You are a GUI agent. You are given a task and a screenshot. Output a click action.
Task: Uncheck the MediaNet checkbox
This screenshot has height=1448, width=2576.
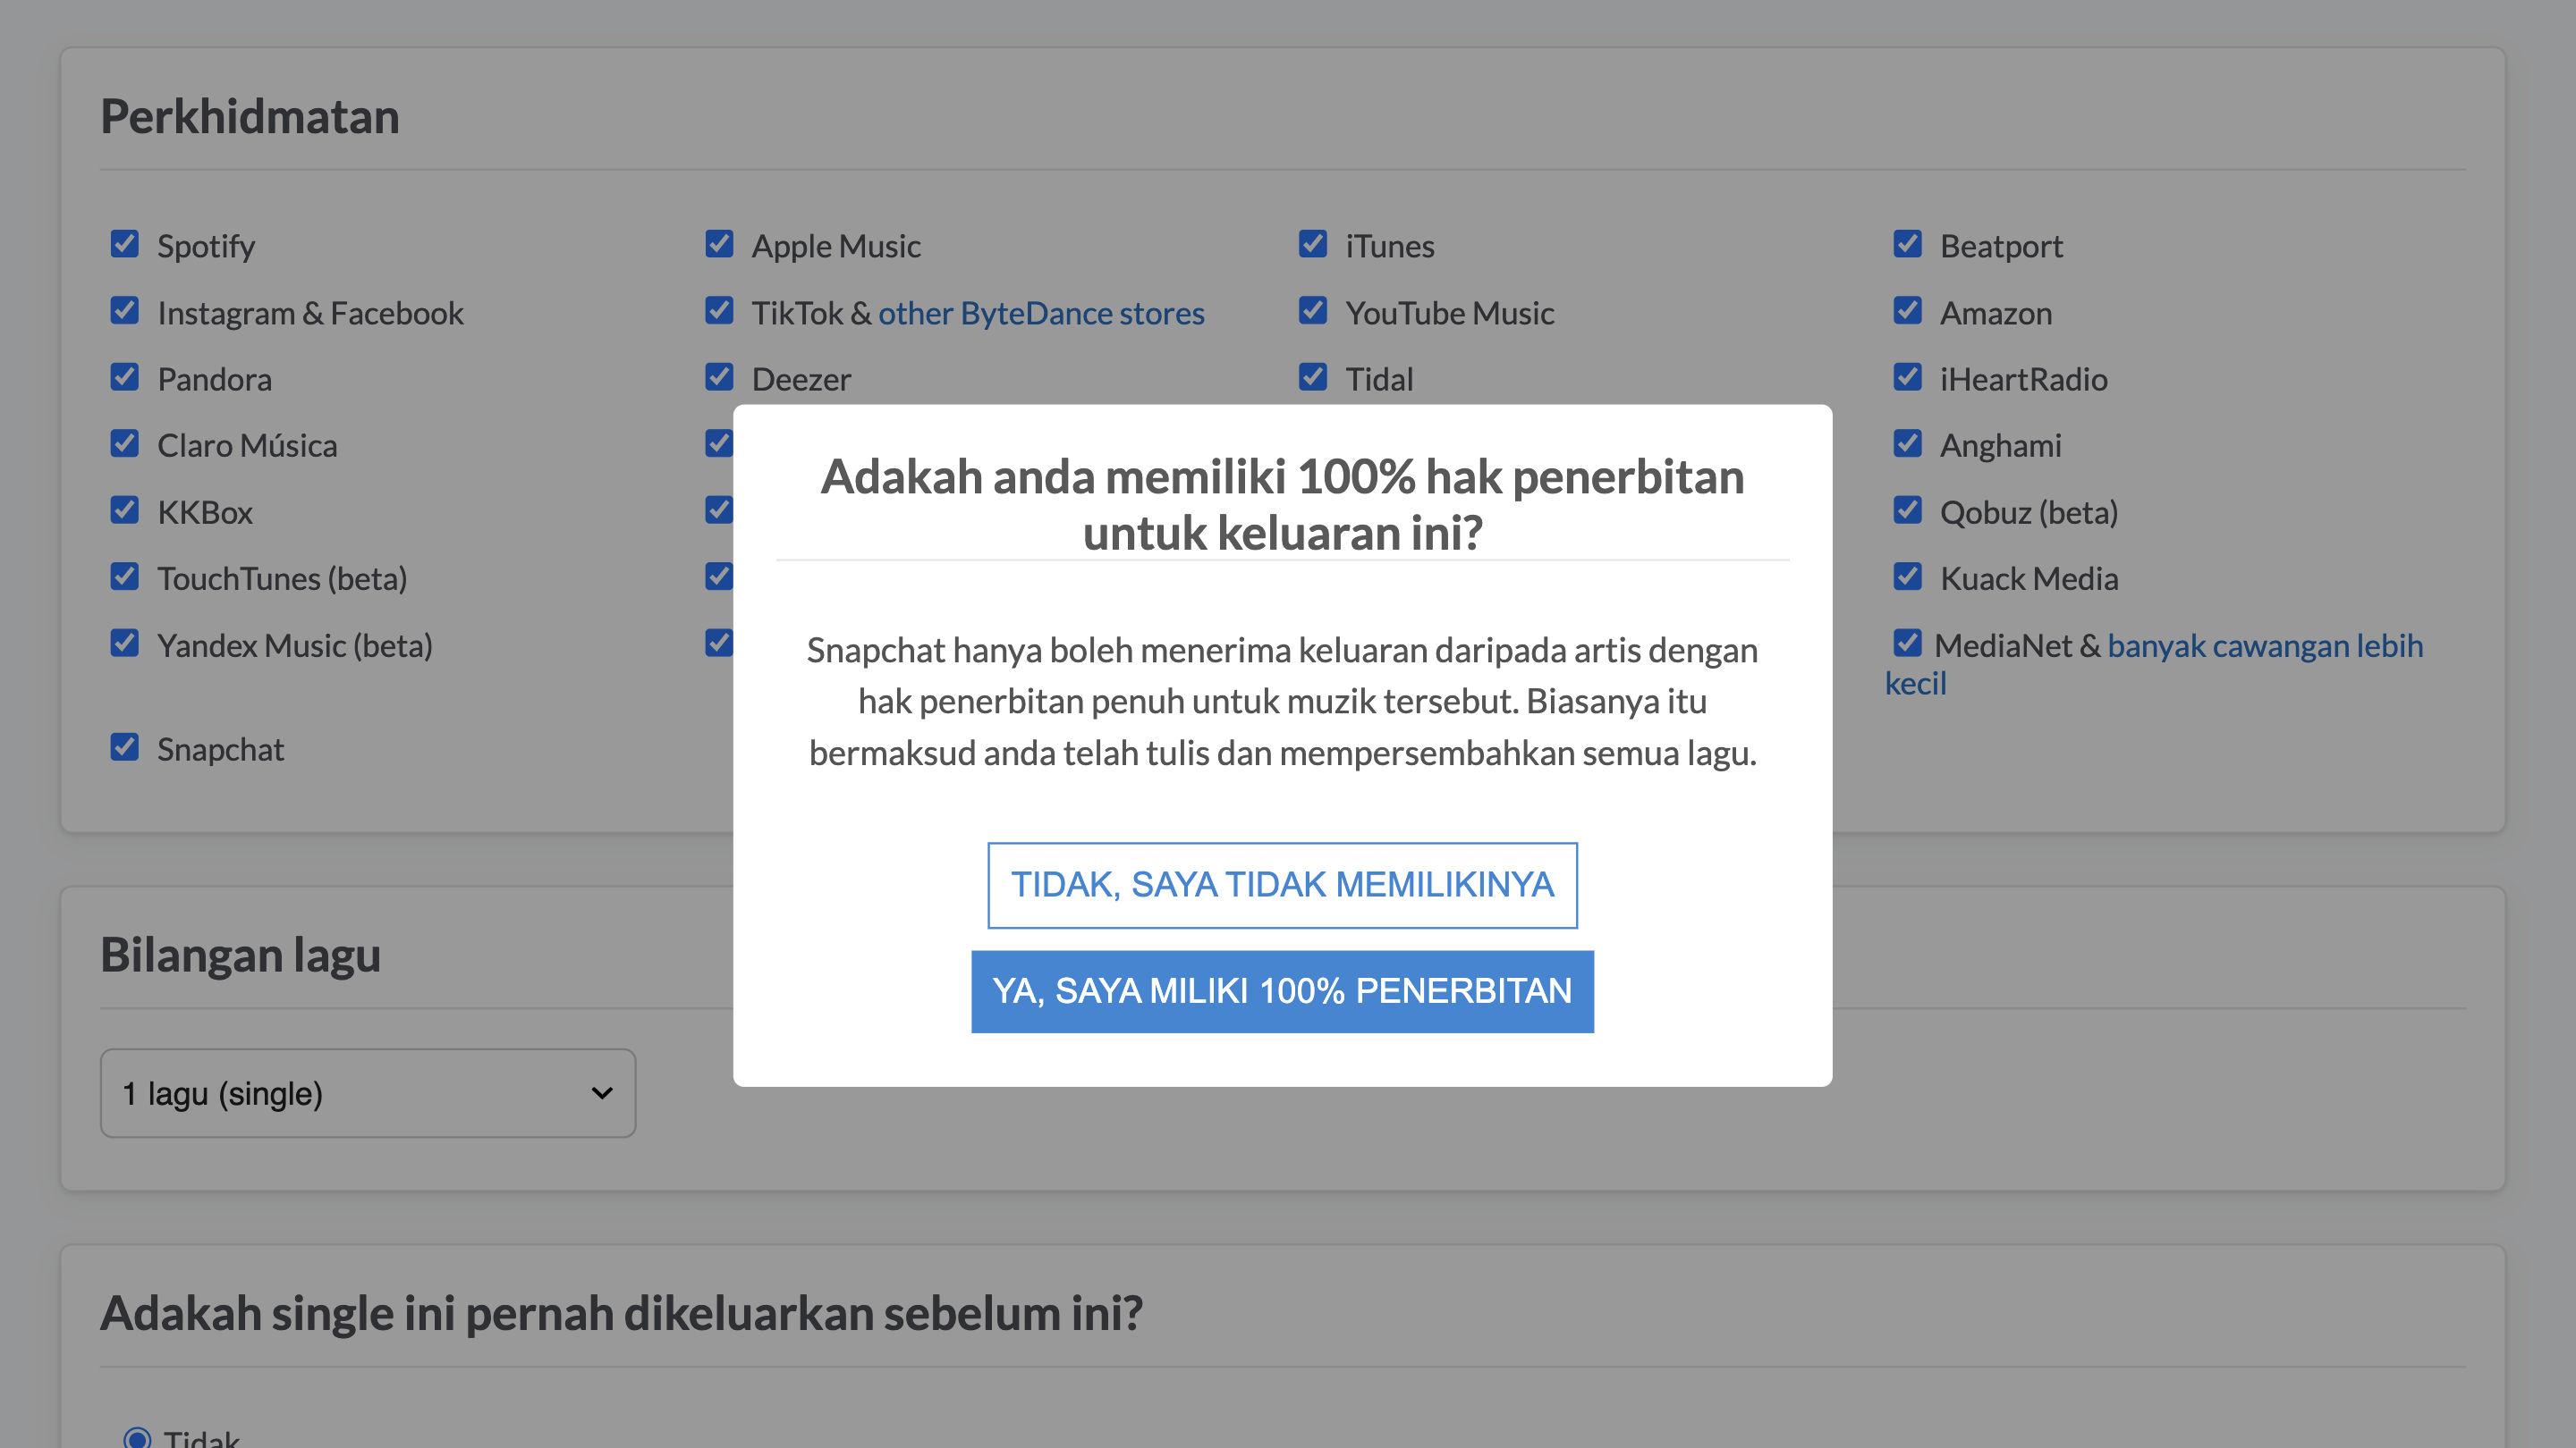(1908, 644)
